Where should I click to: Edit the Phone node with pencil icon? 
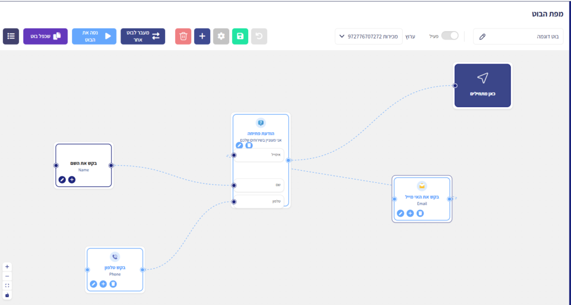pos(94,284)
